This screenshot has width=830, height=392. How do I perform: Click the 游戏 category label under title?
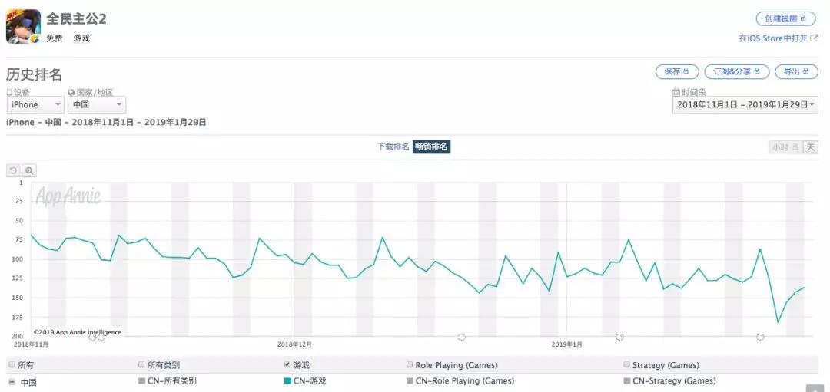tap(81, 38)
